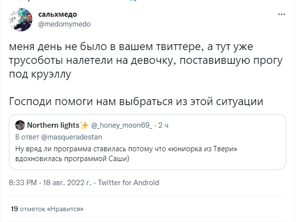Viewport: 302px width, 222px height.
Task: Click the like count number 19
Action: coord(14,209)
